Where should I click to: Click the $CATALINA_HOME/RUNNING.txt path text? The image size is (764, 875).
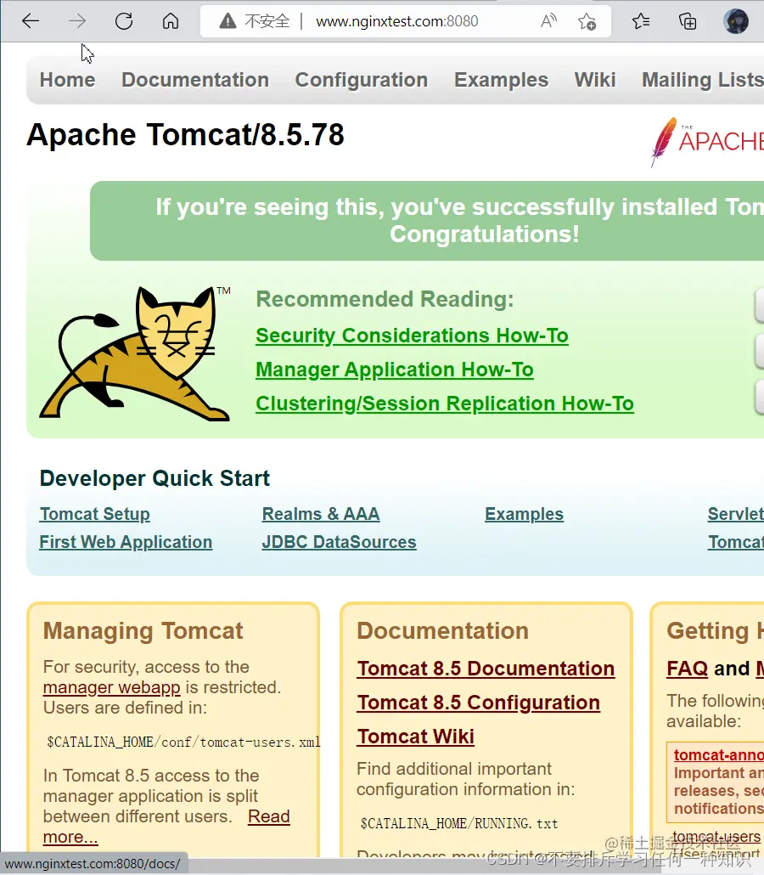(459, 824)
